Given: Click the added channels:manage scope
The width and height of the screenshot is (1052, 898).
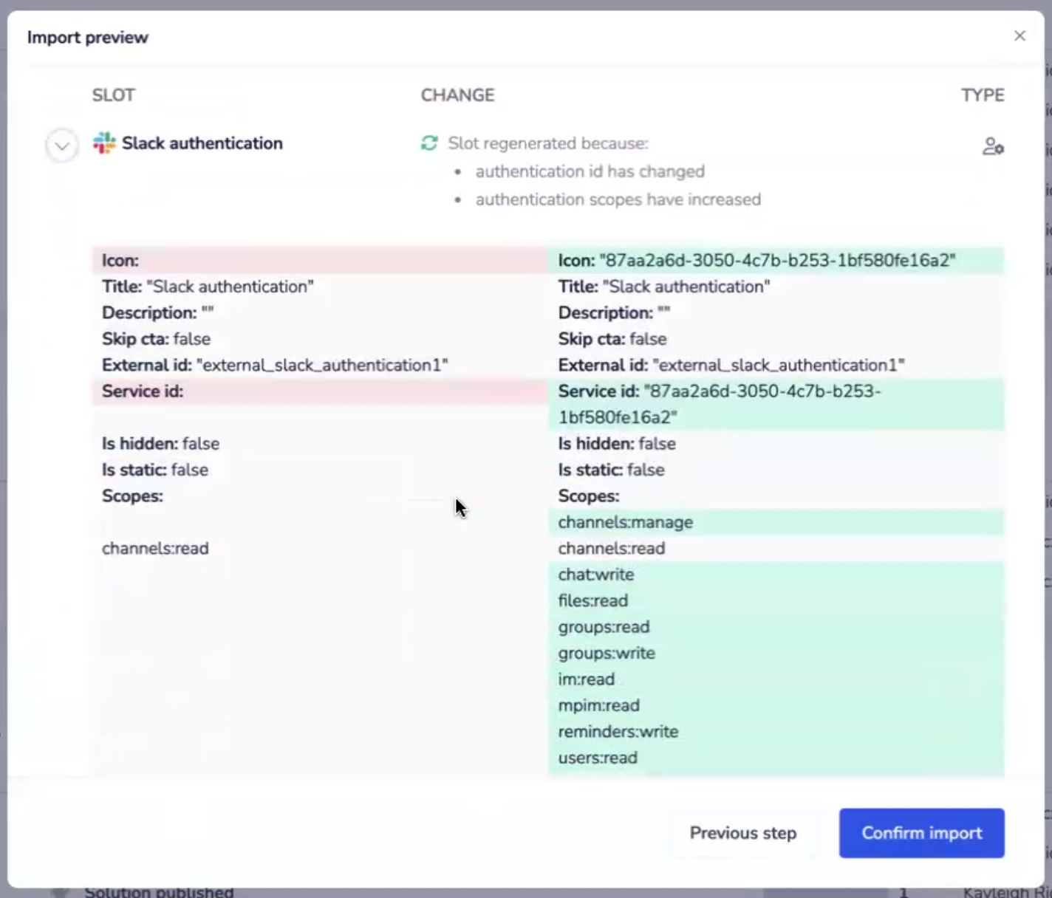Looking at the screenshot, I should 776,522.
